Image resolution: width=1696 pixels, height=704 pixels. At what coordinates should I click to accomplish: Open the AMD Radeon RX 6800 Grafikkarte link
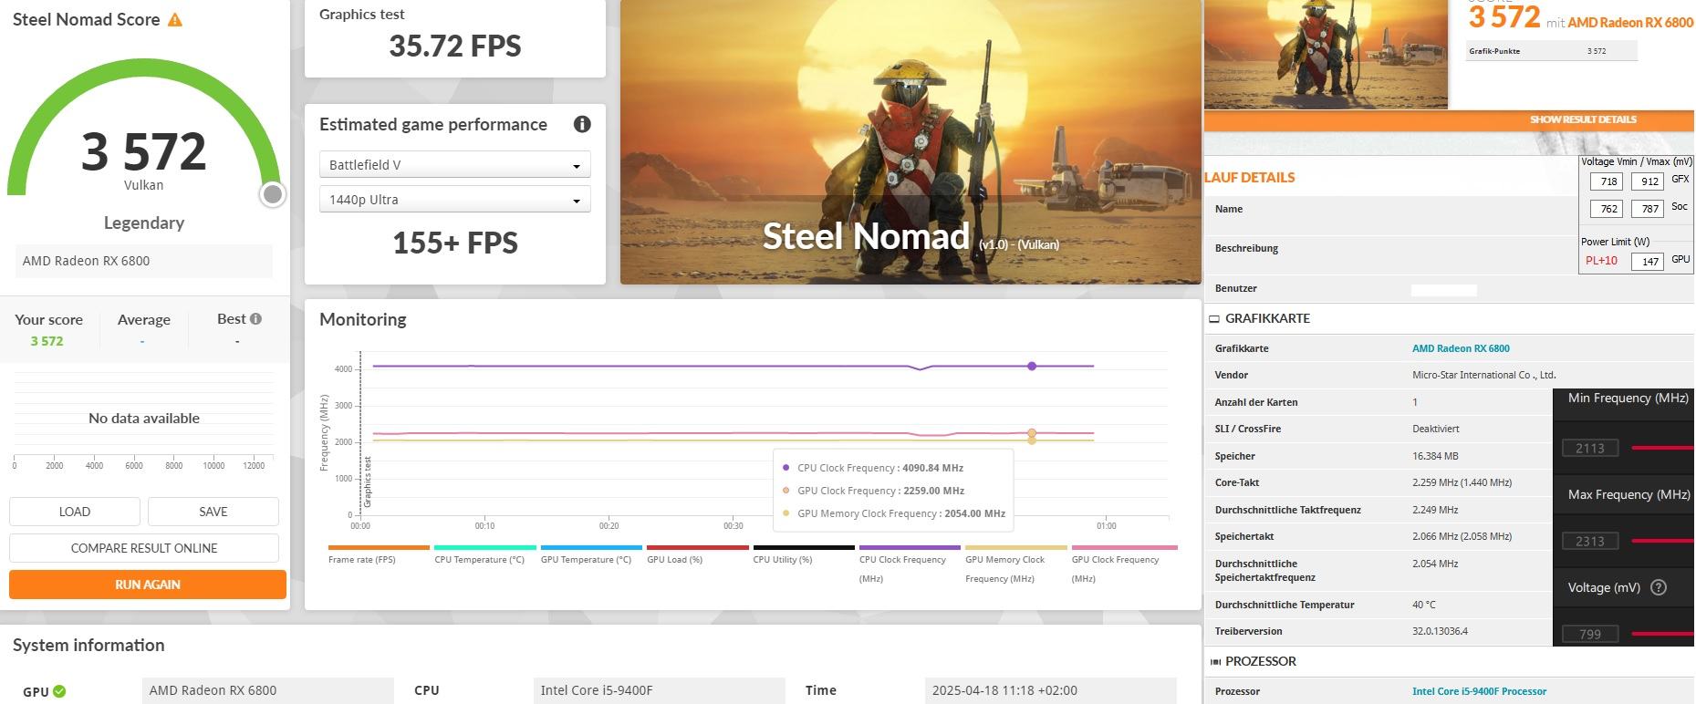point(1461,348)
